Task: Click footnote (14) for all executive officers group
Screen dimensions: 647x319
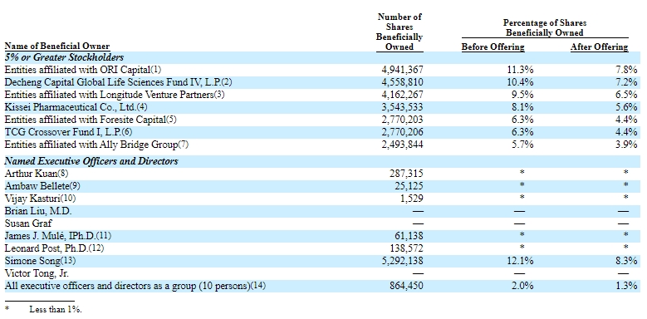Action: [258, 286]
